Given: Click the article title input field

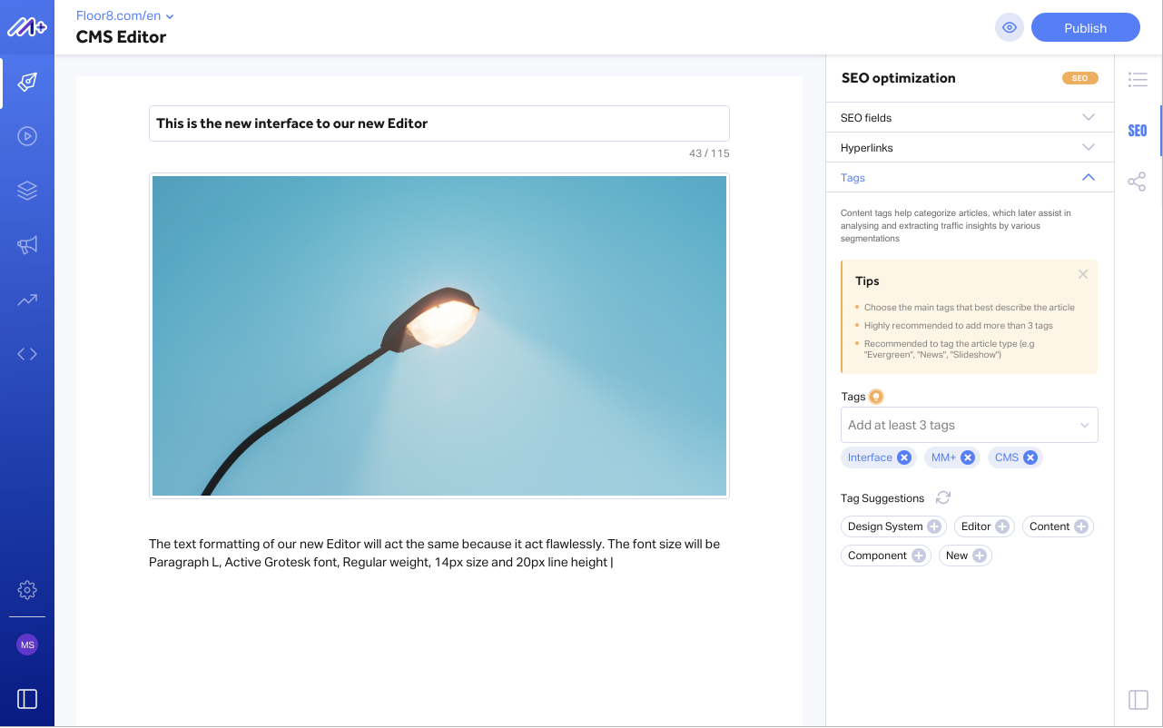Looking at the screenshot, I should 439,123.
